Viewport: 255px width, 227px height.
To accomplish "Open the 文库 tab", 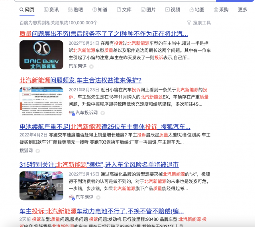I will (124, 10).
